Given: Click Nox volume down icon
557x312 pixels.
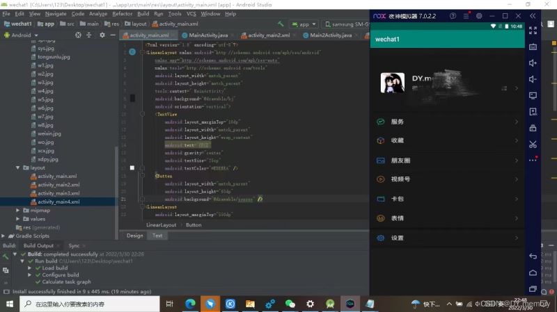Looking at the screenshot, I should [533, 79].
